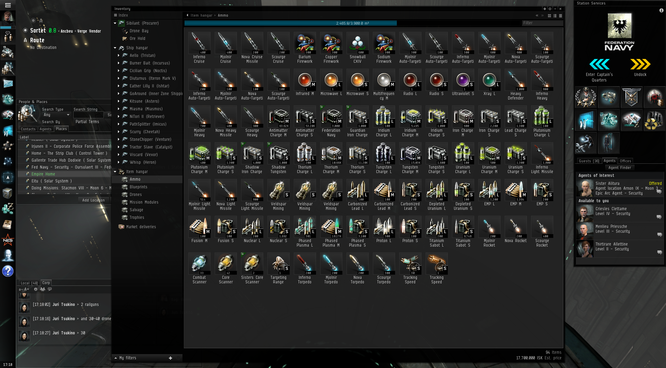666x368 pixels.
Task: Collapse the Ship hangar tree node
Action: point(115,48)
